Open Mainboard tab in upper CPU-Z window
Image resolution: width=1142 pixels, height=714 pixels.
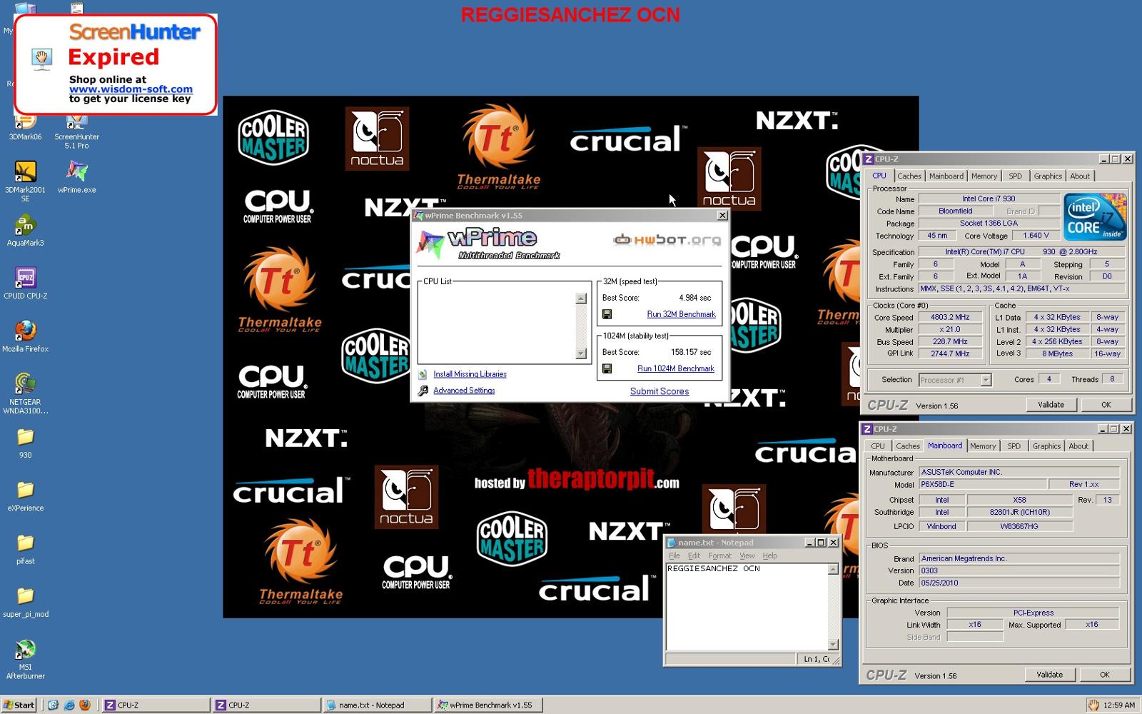(x=946, y=176)
